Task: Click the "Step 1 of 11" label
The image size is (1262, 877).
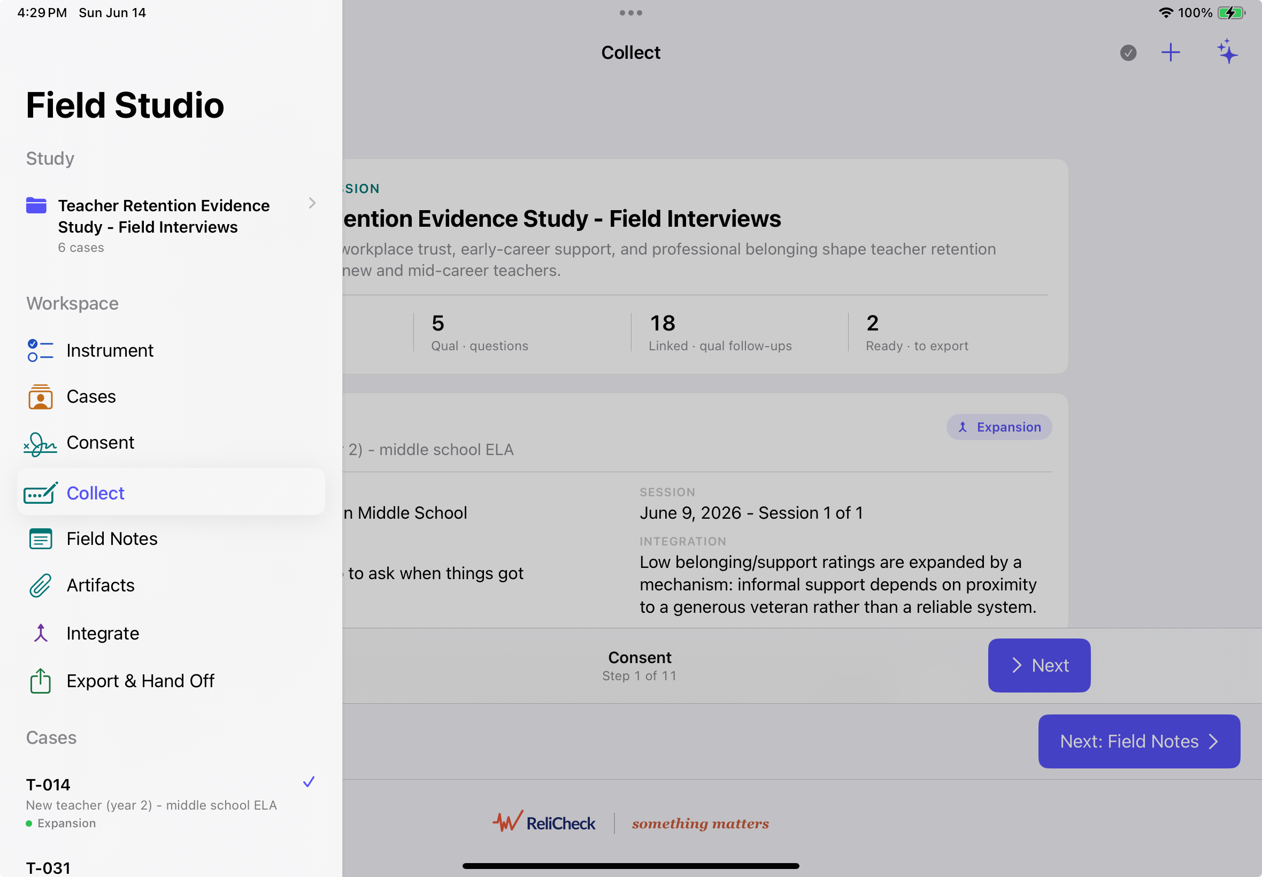Action: (x=639, y=676)
